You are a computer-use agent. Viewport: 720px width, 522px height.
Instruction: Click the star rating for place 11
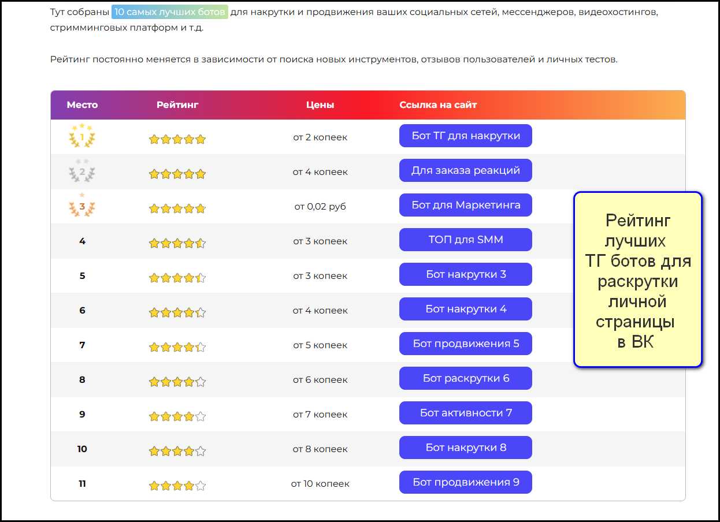click(x=177, y=486)
